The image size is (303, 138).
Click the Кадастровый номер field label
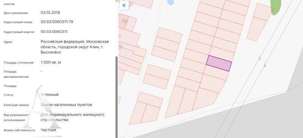coord(18,22)
